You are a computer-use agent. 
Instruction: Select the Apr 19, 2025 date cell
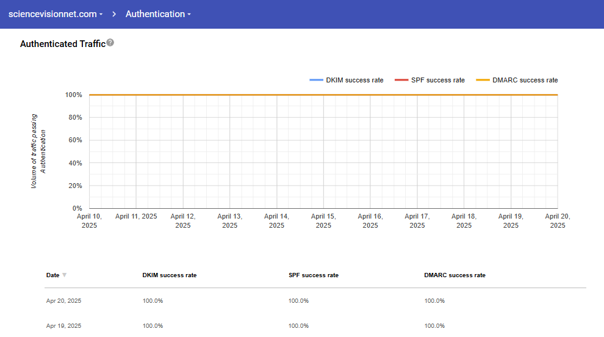tap(63, 326)
